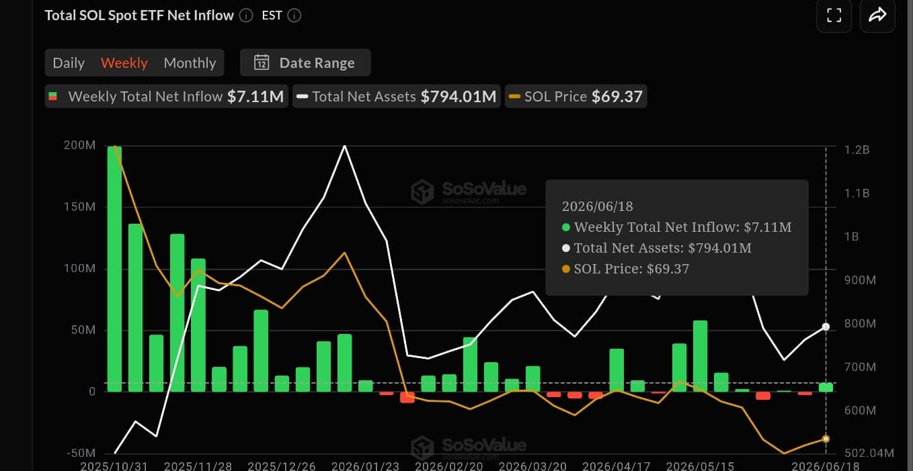Click the EST timezone label
The width and height of the screenshot is (913, 471).
[x=272, y=15]
